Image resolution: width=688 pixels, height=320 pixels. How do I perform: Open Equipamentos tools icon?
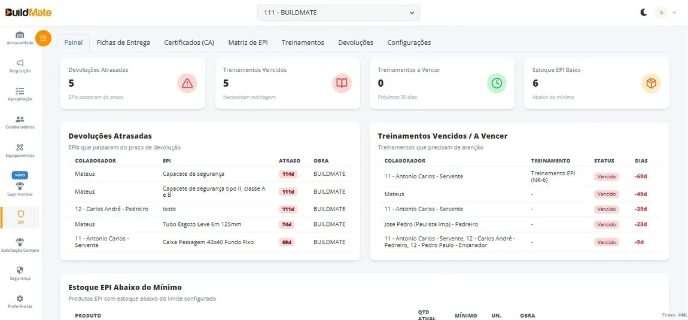pyautogui.click(x=20, y=147)
